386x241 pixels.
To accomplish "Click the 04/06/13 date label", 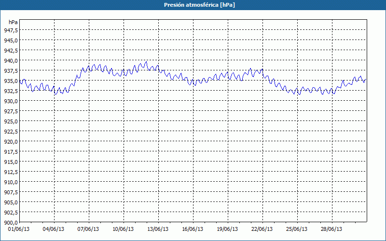I will pos(54,229).
